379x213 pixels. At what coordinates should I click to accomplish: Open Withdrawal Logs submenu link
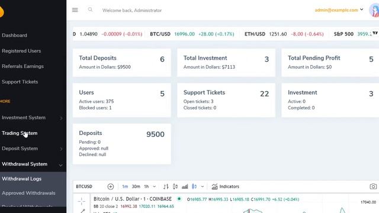tap(21, 179)
